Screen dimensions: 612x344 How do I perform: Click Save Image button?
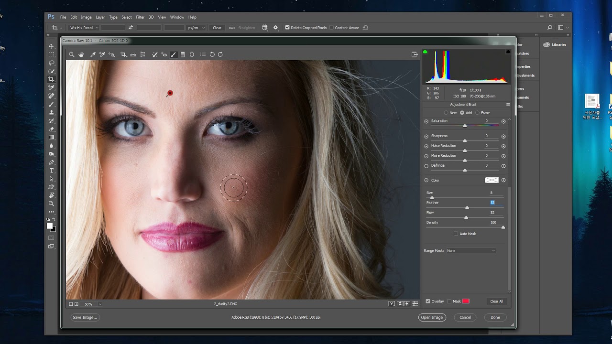85,317
